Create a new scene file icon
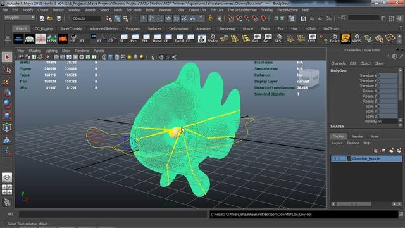 pyautogui.click(x=42, y=18)
